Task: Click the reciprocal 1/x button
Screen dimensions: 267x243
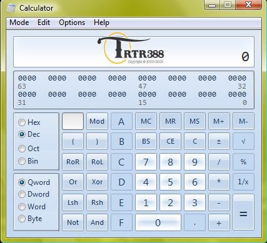Action: [x=243, y=182]
